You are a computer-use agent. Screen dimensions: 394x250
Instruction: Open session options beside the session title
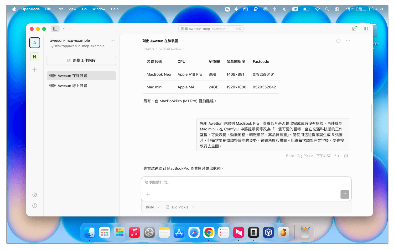348,41
